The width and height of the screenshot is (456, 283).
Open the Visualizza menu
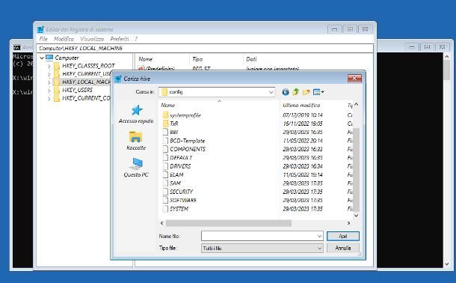[x=92, y=39]
